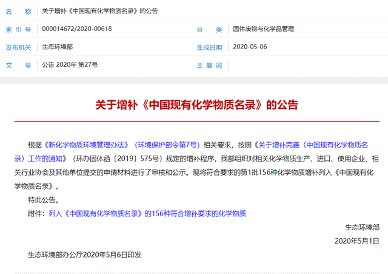Click the 主题词 field label
The height and width of the screenshot is (274, 388).
[209, 64]
